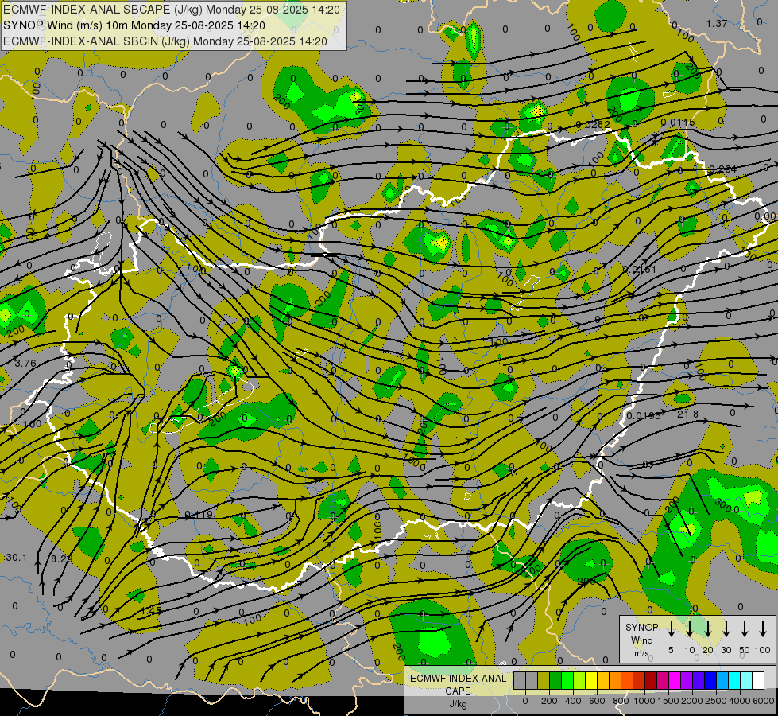Pick the white swatch ending the CAPE legend
The image size is (778, 716).
(x=758, y=681)
